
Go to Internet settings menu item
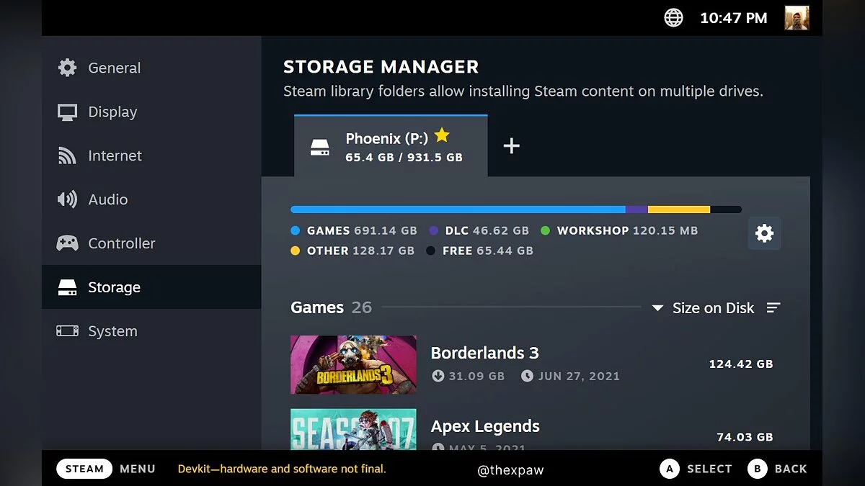pos(151,156)
